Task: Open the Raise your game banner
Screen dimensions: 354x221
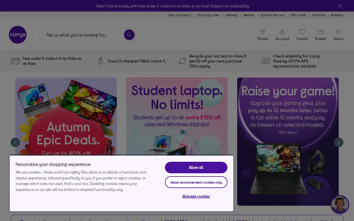Action: click(x=288, y=141)
